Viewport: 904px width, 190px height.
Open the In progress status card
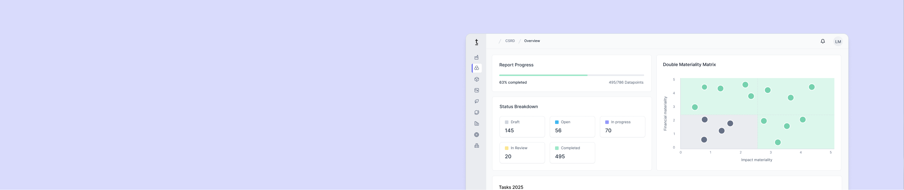(623, 127)
